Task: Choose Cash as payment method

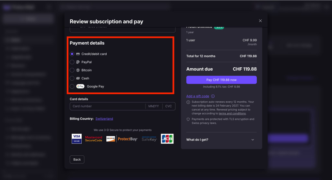Action: pos(72,78)
